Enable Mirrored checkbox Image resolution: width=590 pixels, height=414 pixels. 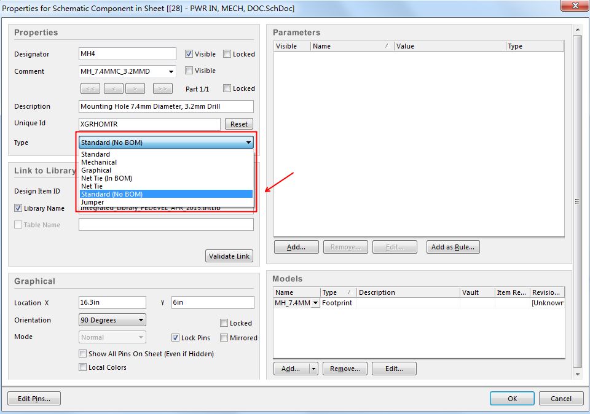coord(224,337)
